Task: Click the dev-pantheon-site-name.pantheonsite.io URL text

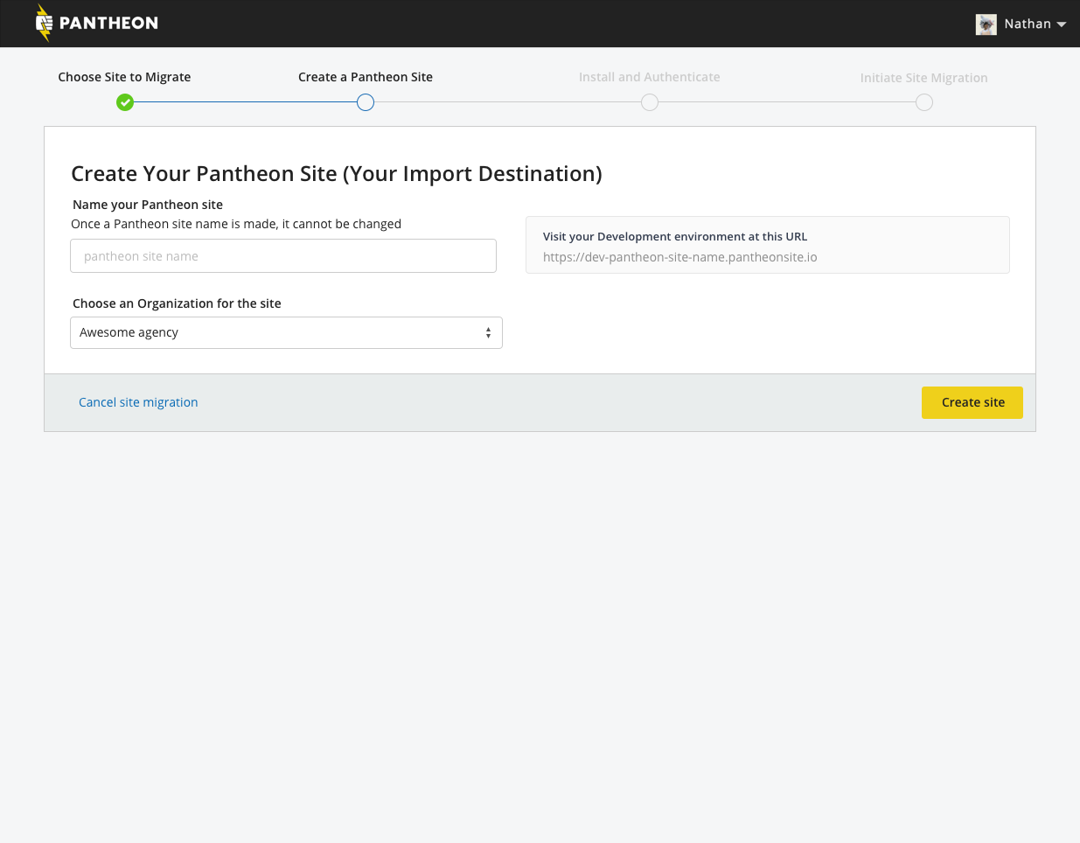Action: point(680,257)
